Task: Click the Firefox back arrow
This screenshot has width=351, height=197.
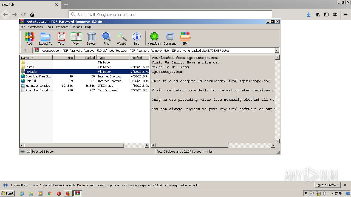Action: click(x=5, y=15)
